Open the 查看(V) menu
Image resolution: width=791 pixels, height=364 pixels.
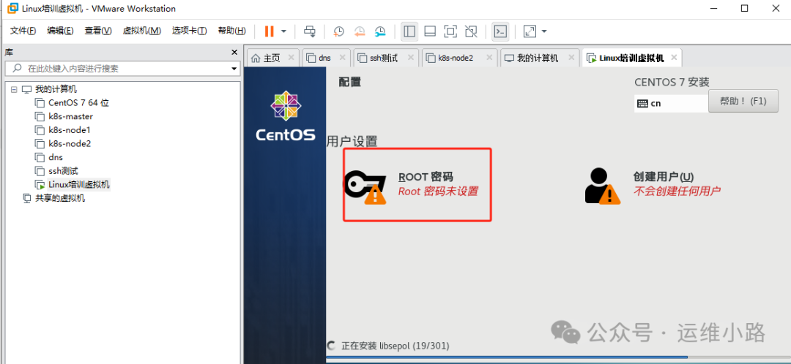[98, 31]
